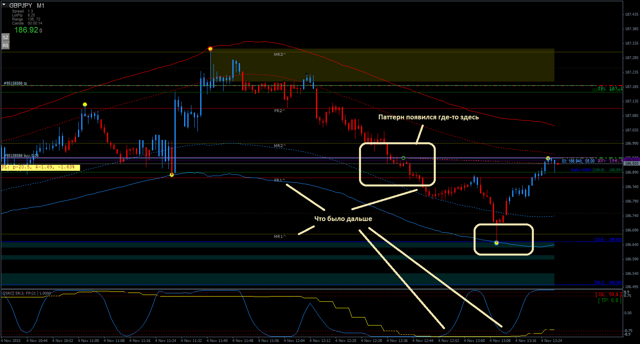Viewport: 640px width, 344px height.
Task: Select the MR1^ level label
Action: click(x=280, y=237)
